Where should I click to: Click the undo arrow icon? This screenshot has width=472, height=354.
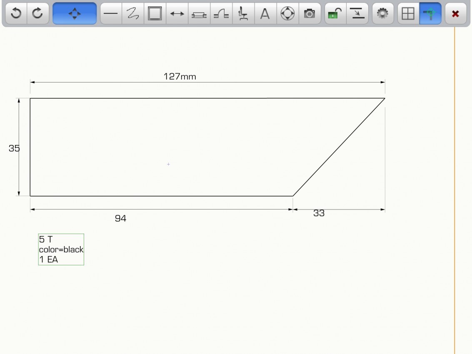[x=16, y=14]
